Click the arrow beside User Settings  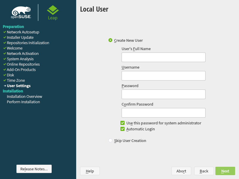point(4,86)
